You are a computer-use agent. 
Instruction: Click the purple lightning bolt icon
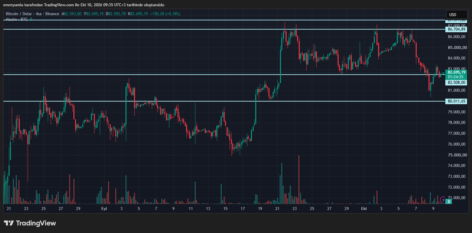click(443, 199)
